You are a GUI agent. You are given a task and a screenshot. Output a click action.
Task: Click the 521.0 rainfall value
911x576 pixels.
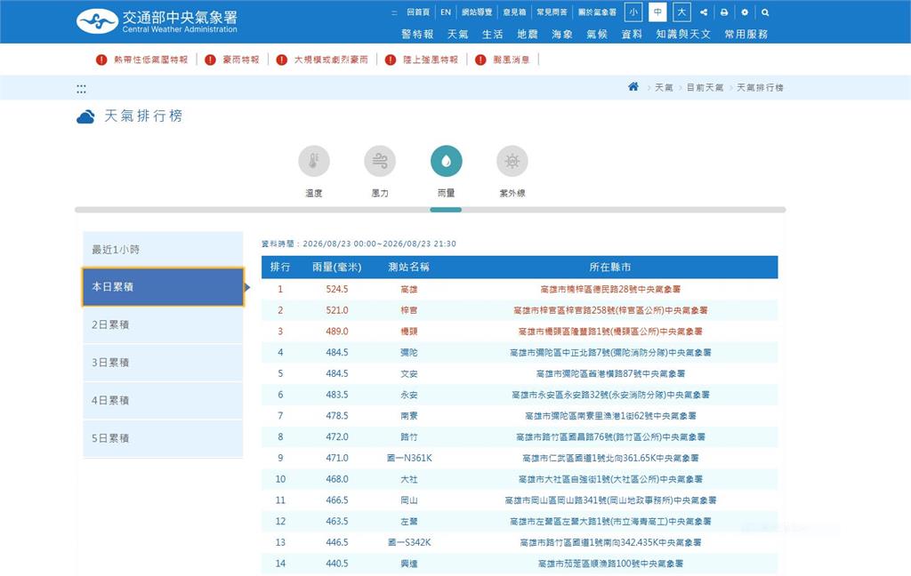click(337, 310)
